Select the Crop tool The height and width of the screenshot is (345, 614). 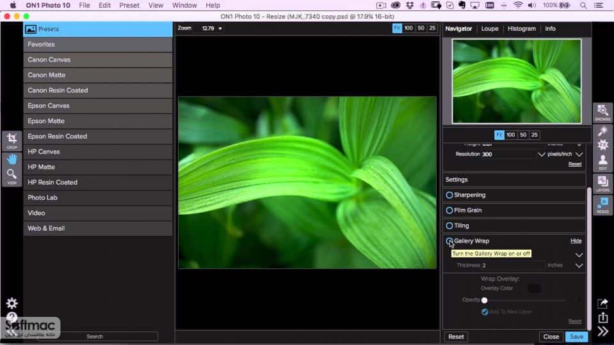[12, 141]
